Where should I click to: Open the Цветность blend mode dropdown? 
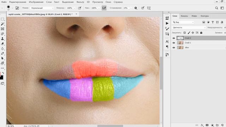[x=189, y=28]
